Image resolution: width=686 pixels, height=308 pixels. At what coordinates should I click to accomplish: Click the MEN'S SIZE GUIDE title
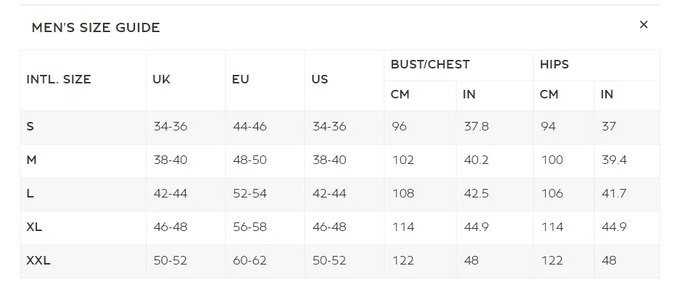[x=96, y=28]
